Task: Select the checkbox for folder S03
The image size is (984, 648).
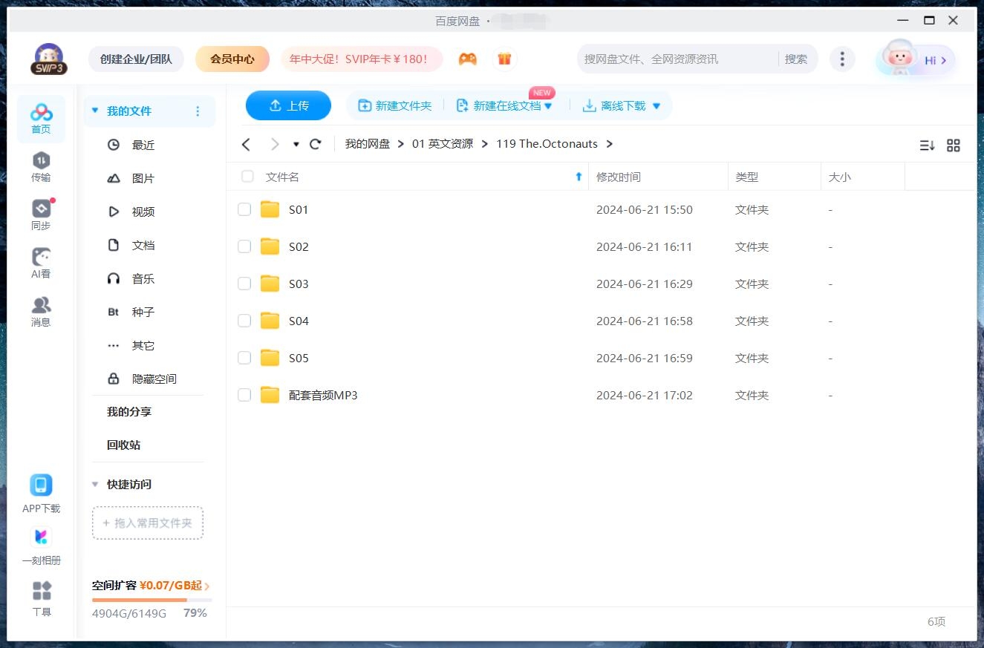Action: [x=244, y=284]
